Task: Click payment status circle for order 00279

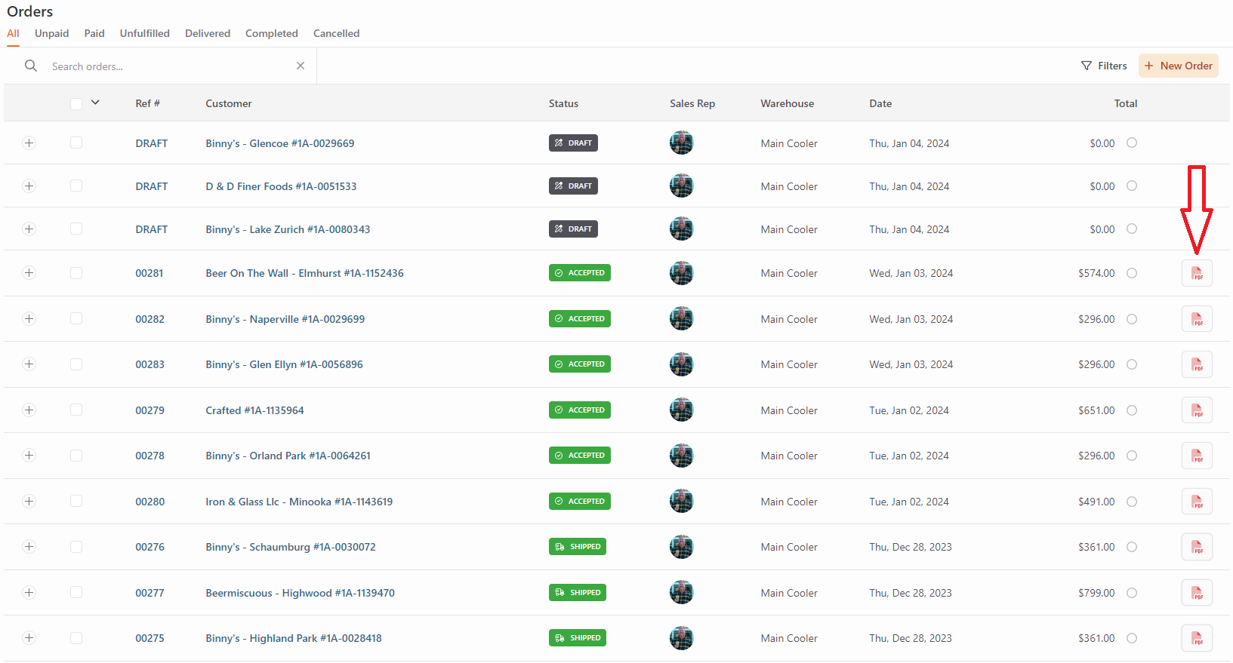Action: coord(1132,410)
